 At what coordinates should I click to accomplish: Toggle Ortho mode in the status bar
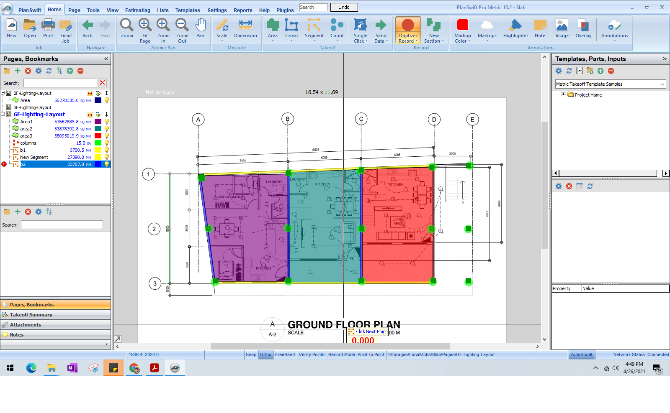tap(265, 354)
